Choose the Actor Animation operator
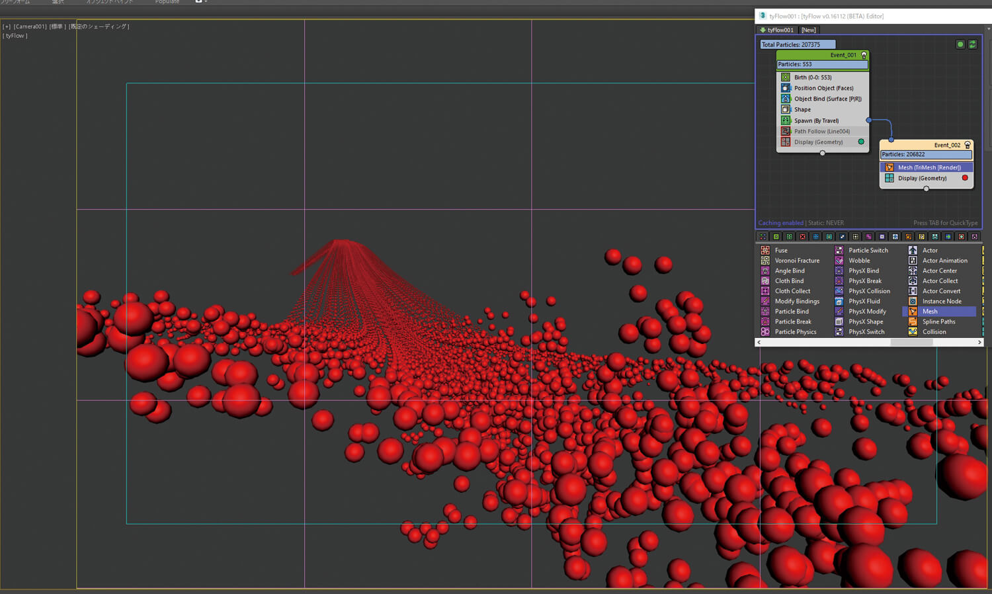 coord(938,261)
